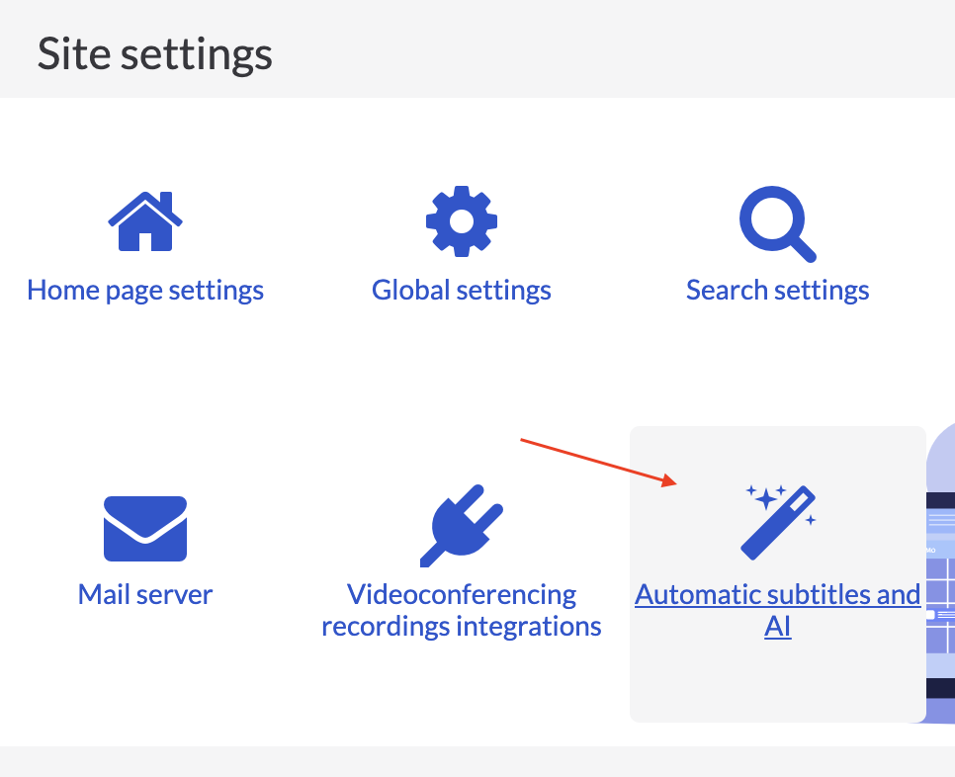Image resolution: width=955 pixels, height=777 pixels.
Task: Open Automatic subtitles and AI link
Action: (778, 611)
